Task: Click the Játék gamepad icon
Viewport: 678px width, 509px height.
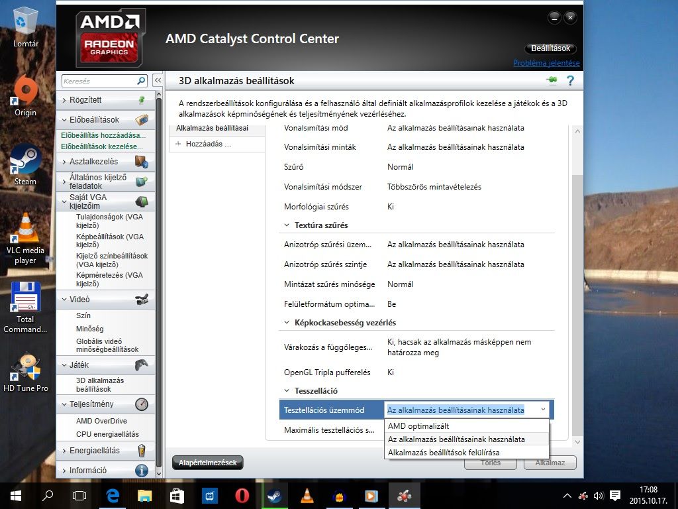Action: 142,365
